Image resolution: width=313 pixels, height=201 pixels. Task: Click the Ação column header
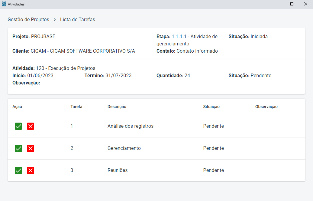pos(17,107)
